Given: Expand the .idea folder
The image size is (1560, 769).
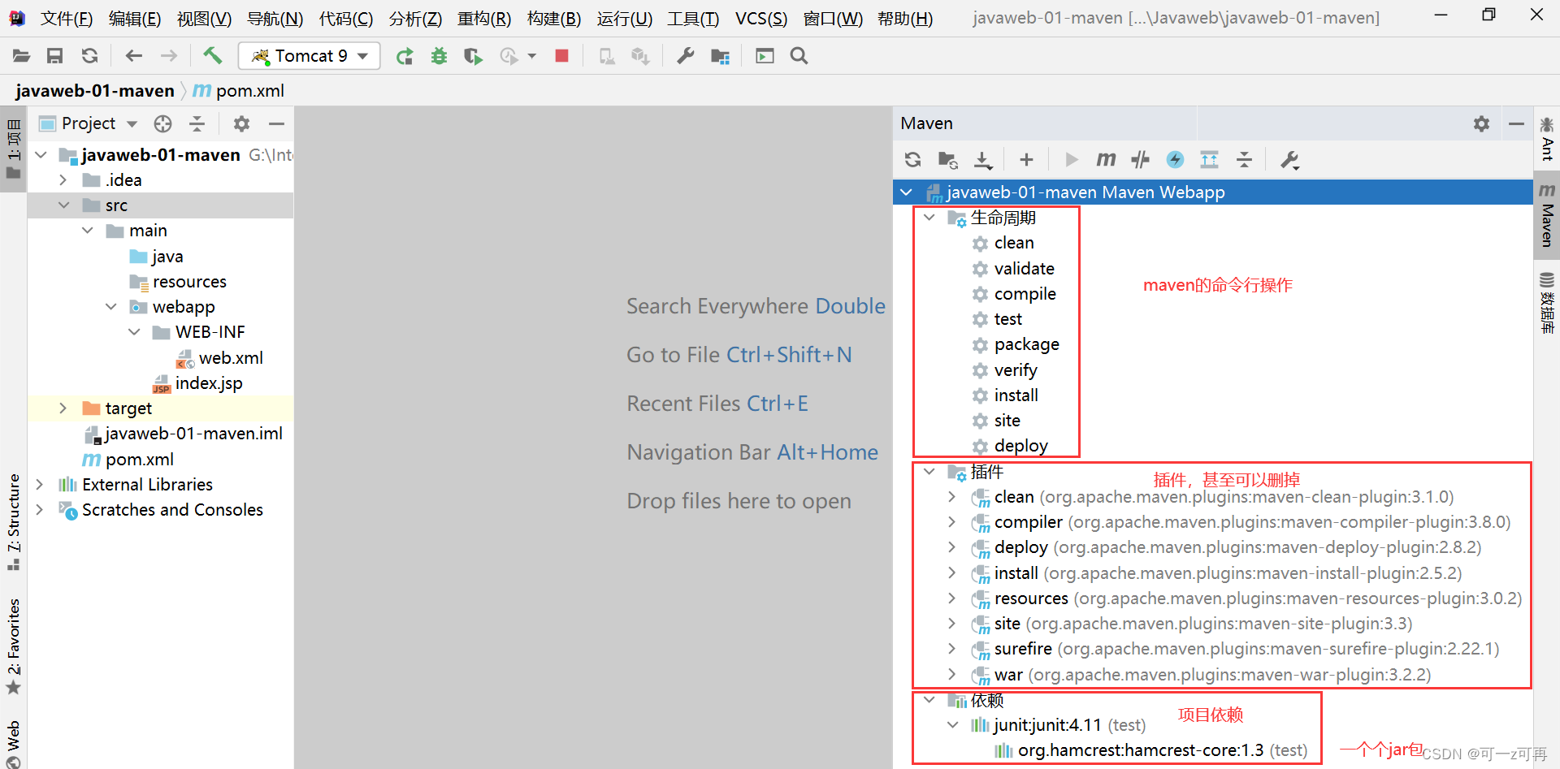Looking at the screenshot, I should tap(63, 179).
